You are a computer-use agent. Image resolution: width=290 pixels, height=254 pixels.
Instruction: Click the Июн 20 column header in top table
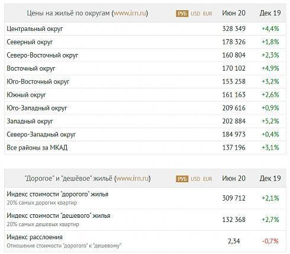[234, 13]
